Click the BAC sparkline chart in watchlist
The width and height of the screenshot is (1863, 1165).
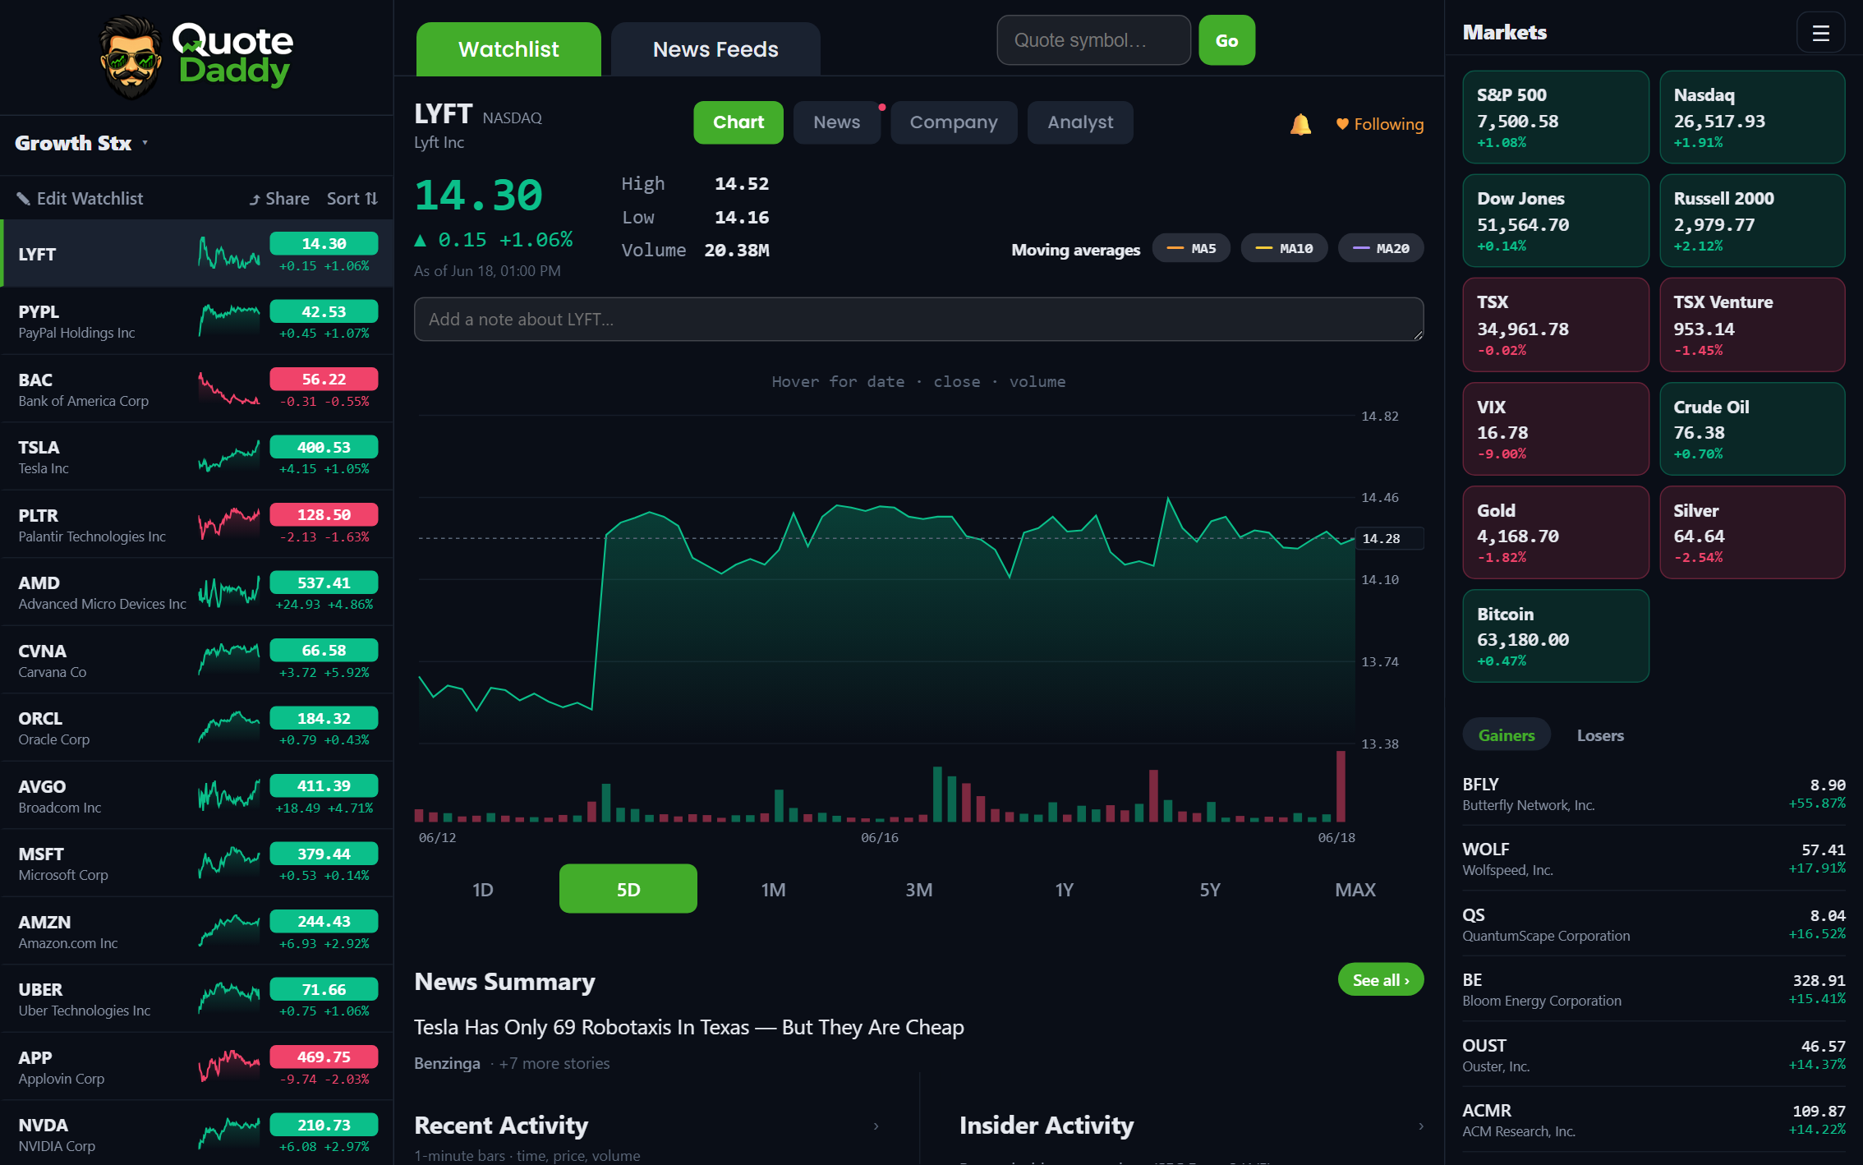coord(229,389)
